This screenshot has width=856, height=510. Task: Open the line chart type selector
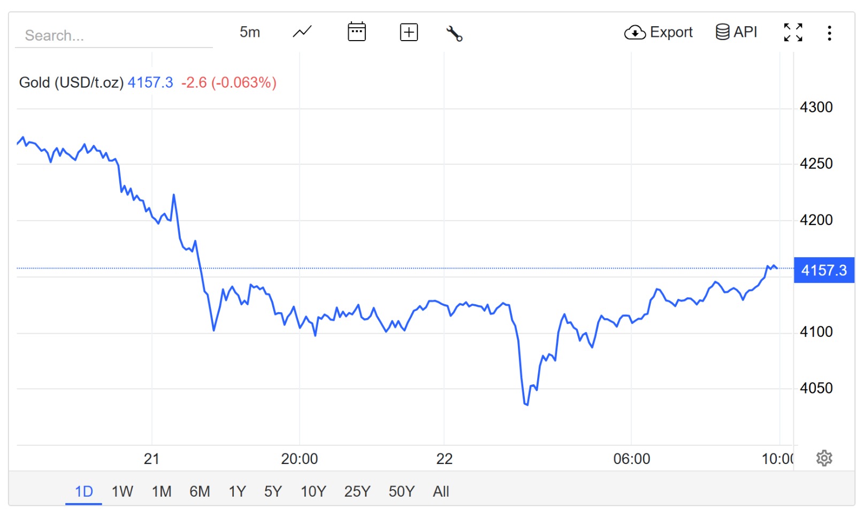(302, 32)
